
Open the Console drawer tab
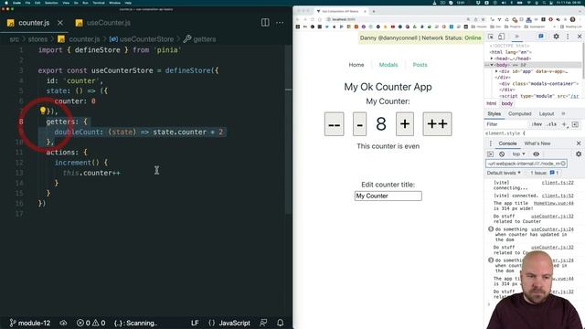[507, 143]
